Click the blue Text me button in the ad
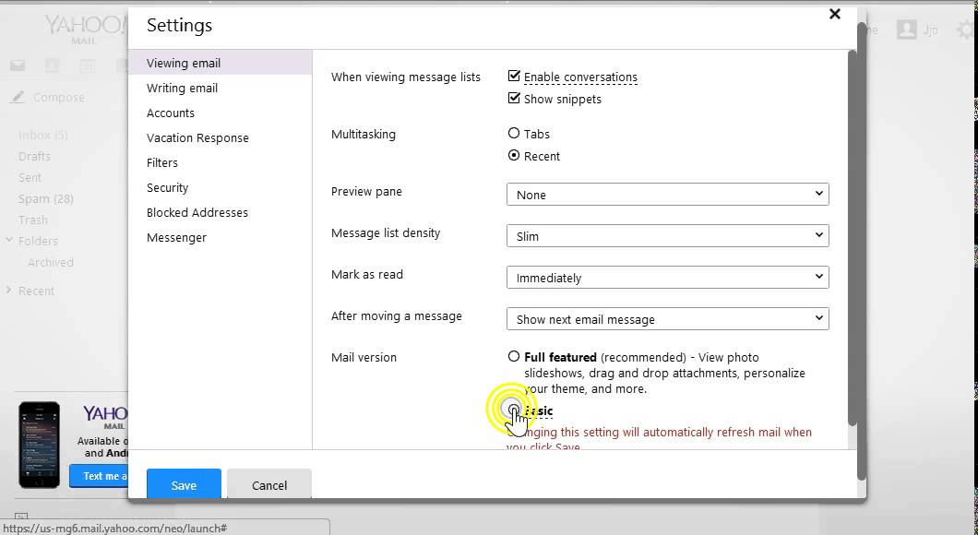The width and height of the screenshot is (978, 535). (x=99, y=476)
